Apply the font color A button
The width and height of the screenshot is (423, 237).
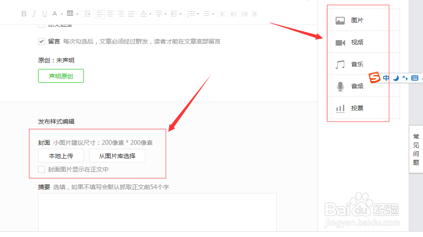[55, 14]
